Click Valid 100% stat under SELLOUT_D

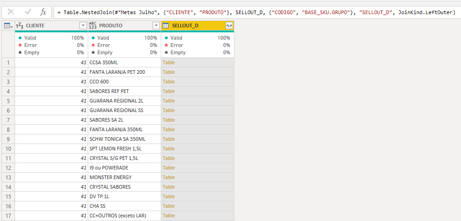[x=197, y=38]
